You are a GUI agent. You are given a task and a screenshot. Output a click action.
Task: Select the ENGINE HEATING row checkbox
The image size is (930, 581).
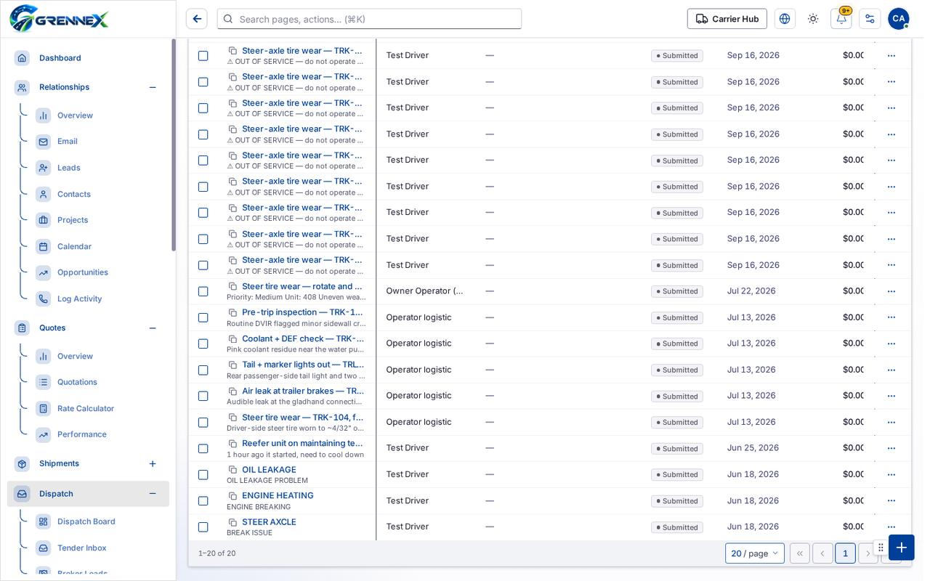(x=203, y=501)
